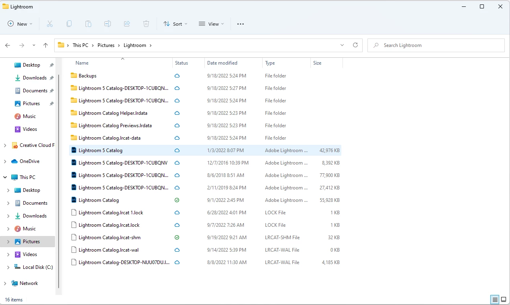Click Lightroom in the address breadcrumb
The image size is (510, 305).
point(135,45)
